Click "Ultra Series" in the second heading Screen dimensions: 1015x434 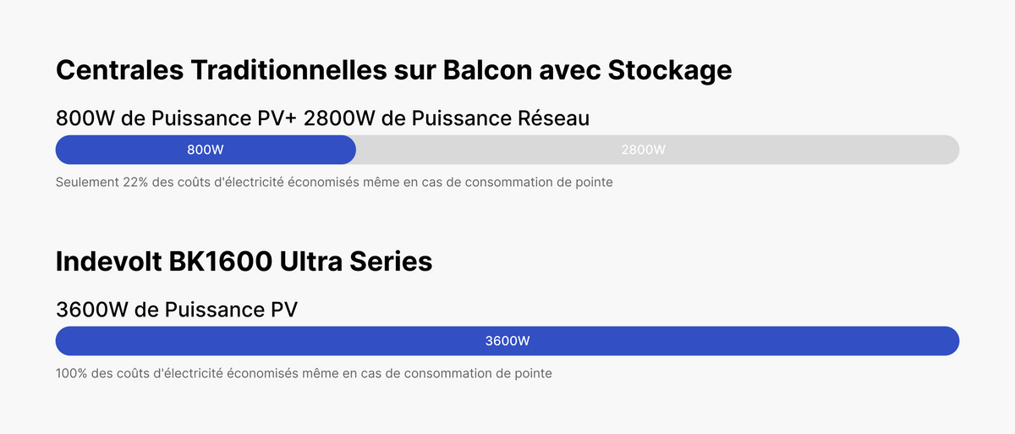pos(359,261)
